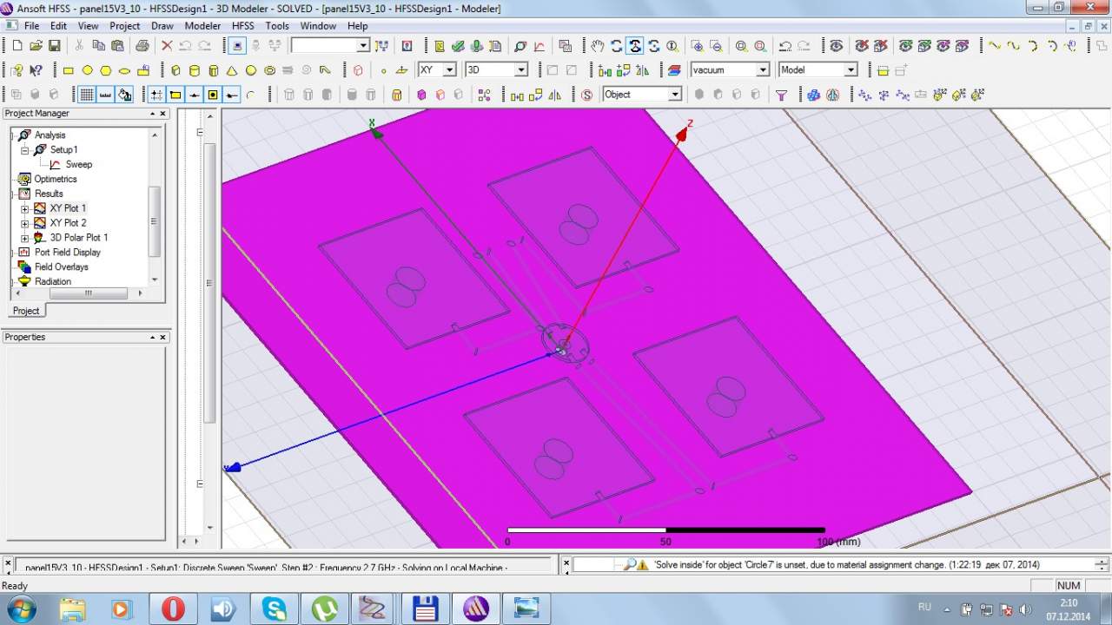Open the vacuum material dropdown

763,70
